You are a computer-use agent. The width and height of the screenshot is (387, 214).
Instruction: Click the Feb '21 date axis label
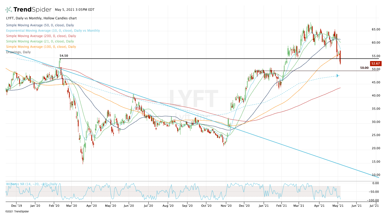coord(282,206)
